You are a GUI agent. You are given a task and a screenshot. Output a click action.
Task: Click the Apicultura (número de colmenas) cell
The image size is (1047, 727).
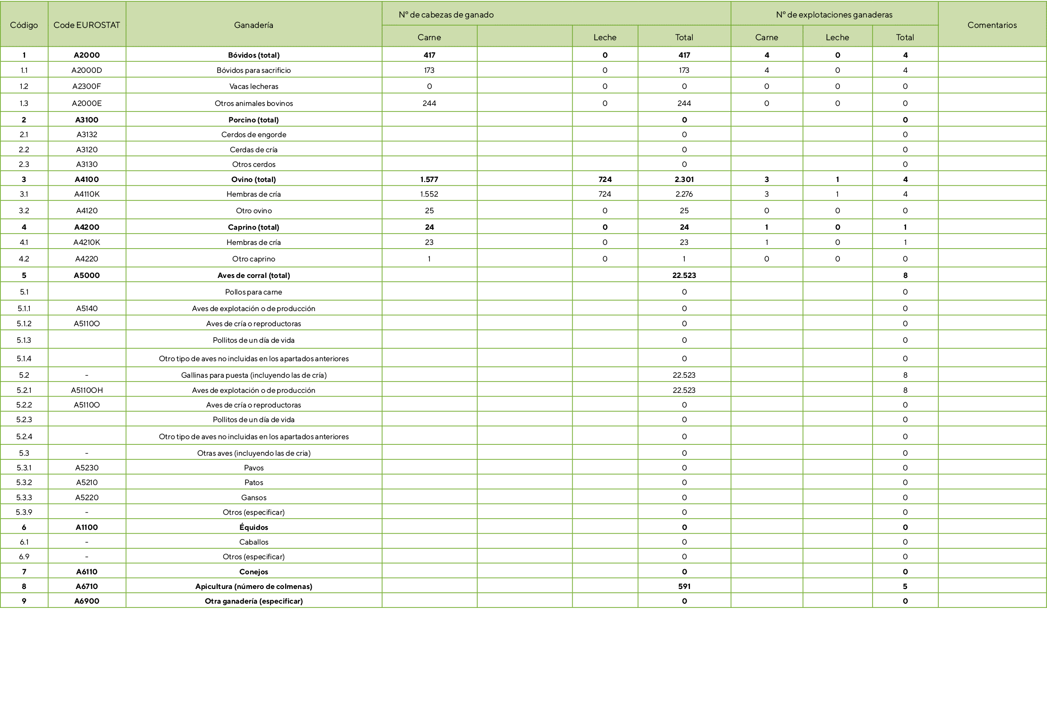point(253,587)
